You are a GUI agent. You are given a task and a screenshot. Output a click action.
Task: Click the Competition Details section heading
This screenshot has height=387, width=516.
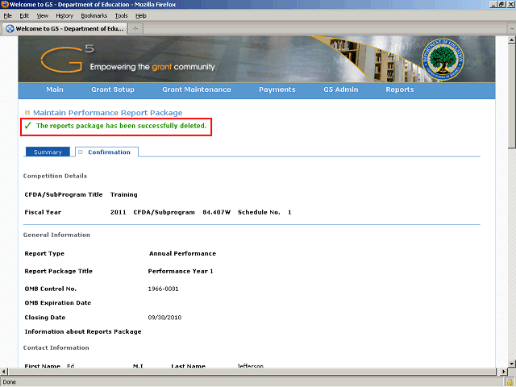55,176
